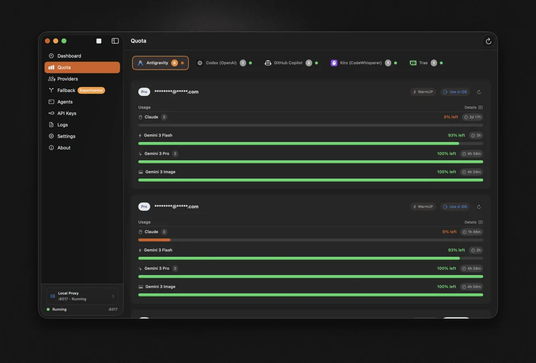
Task: Open API Keys page
Action: 82,113
